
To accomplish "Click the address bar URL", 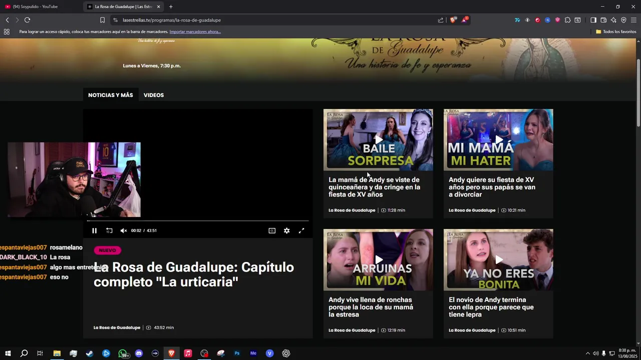I will [172, 20].
